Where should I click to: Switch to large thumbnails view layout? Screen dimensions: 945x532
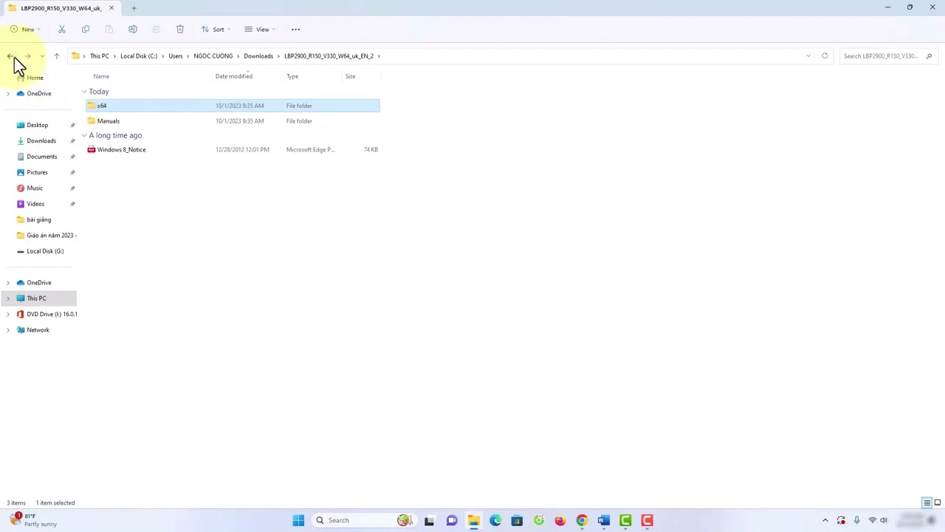pos(938,503)
